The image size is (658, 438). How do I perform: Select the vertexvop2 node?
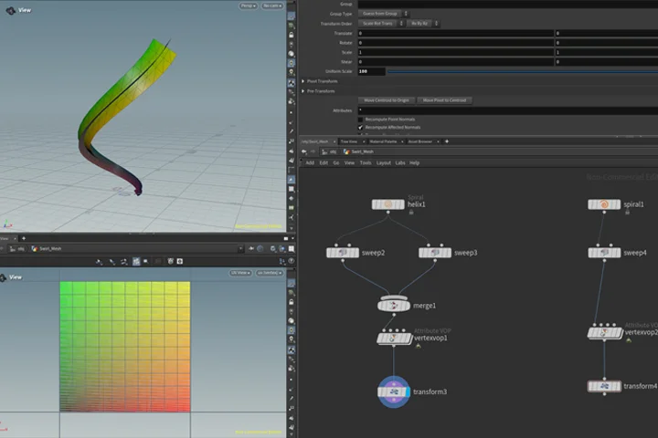coord(604,333)
